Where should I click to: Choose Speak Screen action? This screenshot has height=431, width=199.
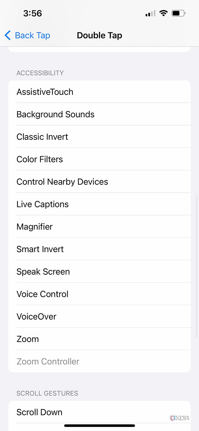[43, 272]
